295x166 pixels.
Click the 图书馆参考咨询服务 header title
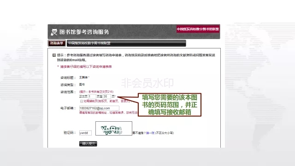(x=84, y=32)
